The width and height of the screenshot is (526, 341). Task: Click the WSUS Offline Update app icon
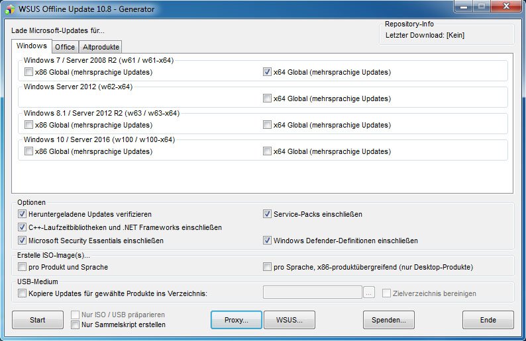pos(10,9)
